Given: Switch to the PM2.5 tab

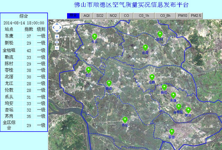Looking at the screenshot, I should coord(196,15).
